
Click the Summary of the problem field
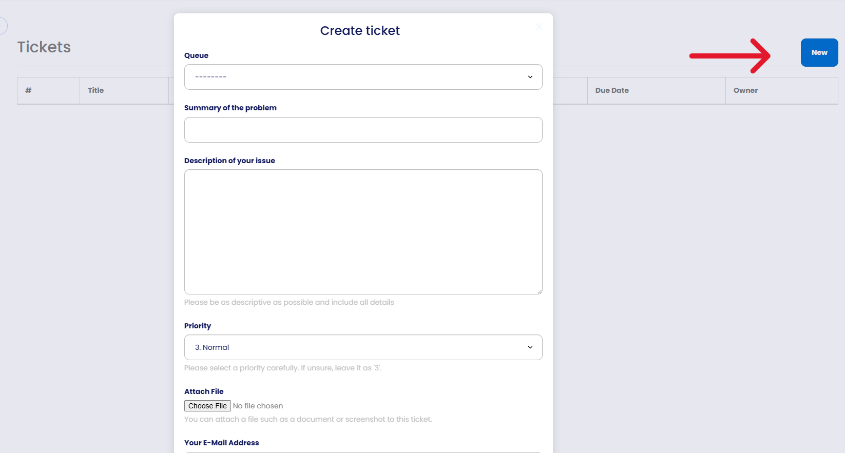click(x=363, y=130)
